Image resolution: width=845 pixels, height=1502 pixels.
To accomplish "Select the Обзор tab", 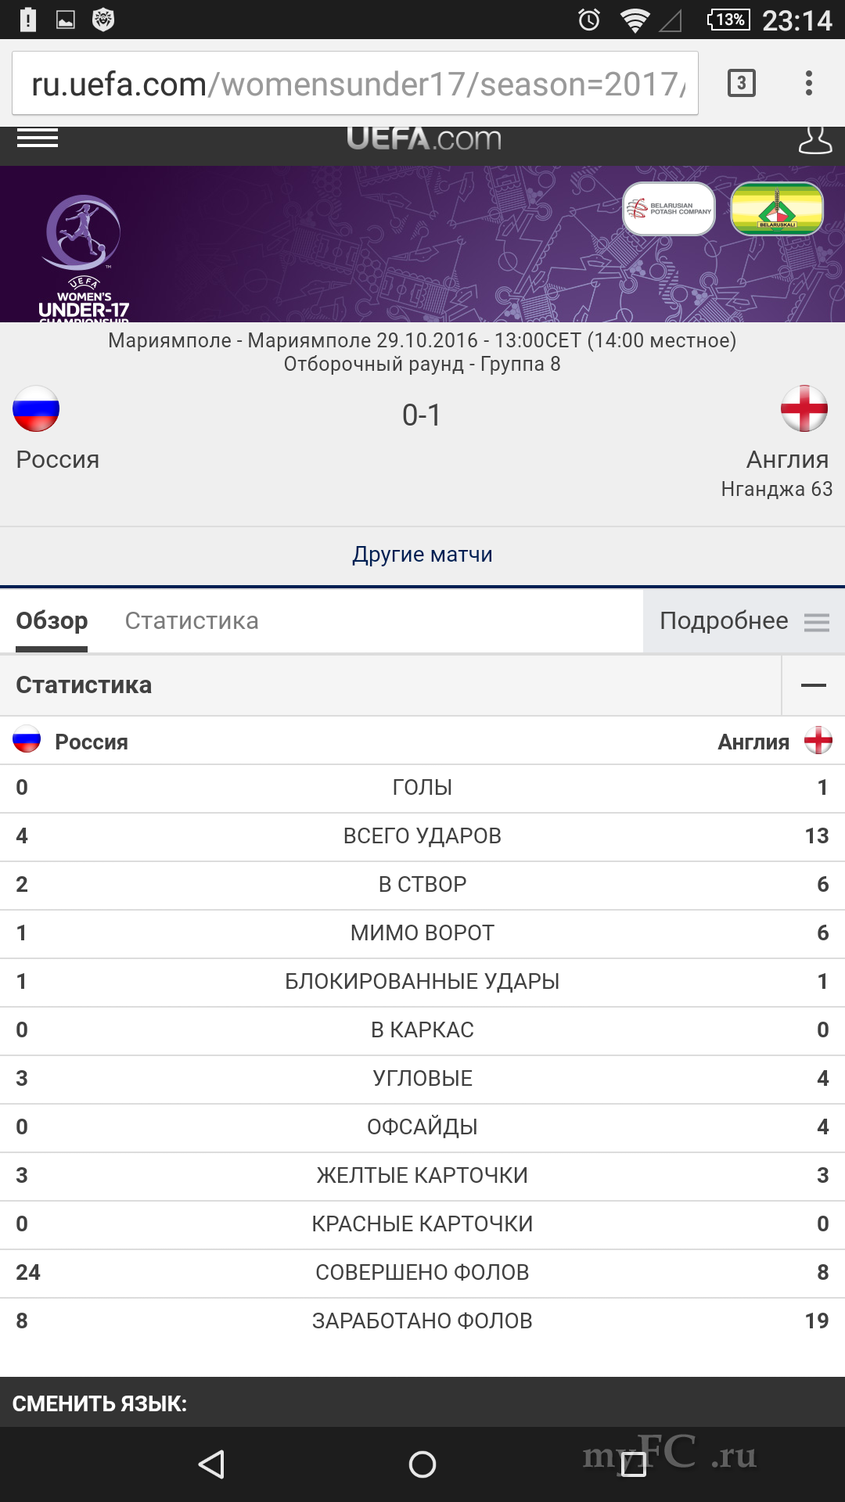I will pyautogui.click(x=52, y=621).
